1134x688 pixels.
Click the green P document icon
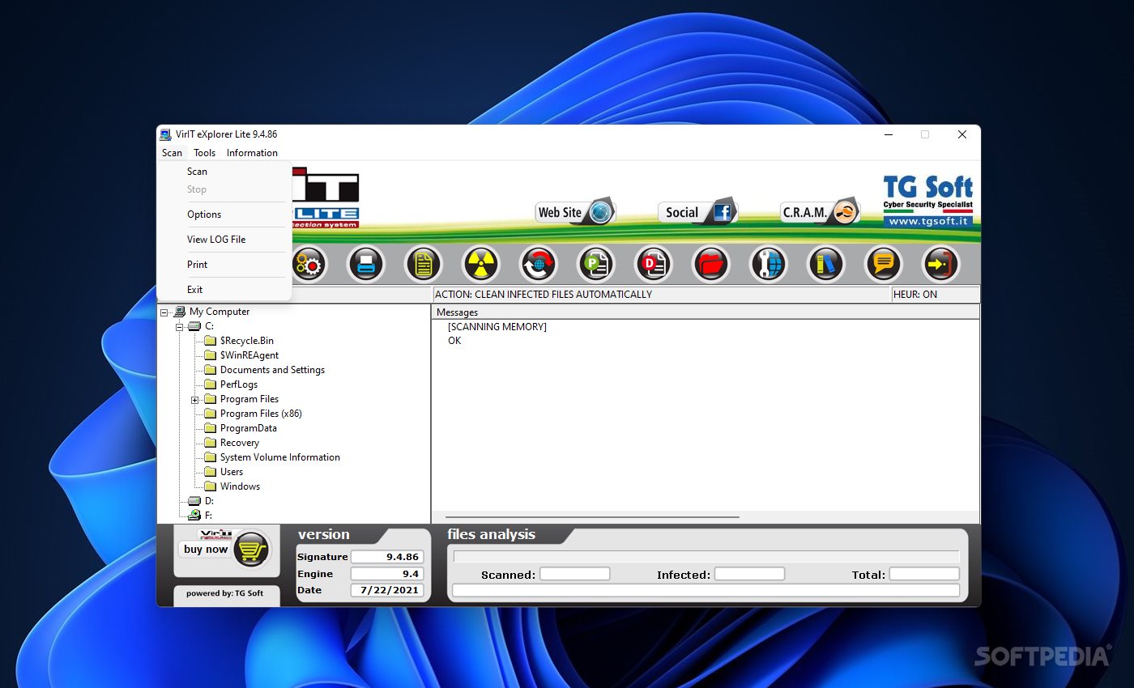[596, 264]
